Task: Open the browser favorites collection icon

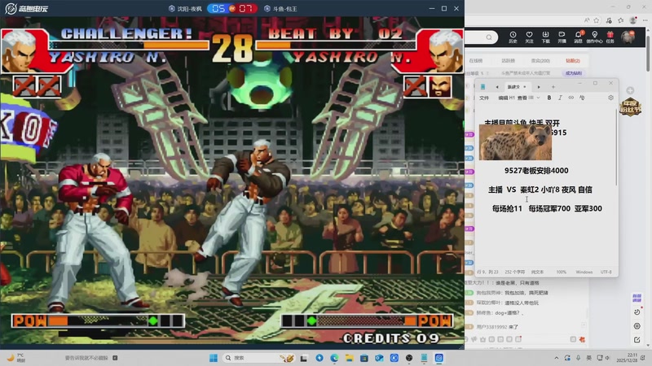Action: pyautogui.click(x=621, y=20)
